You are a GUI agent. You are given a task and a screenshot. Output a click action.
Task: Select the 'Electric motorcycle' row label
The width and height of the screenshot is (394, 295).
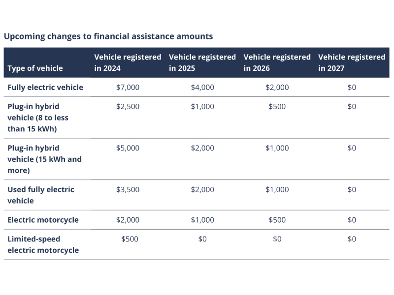pos(43,220)
